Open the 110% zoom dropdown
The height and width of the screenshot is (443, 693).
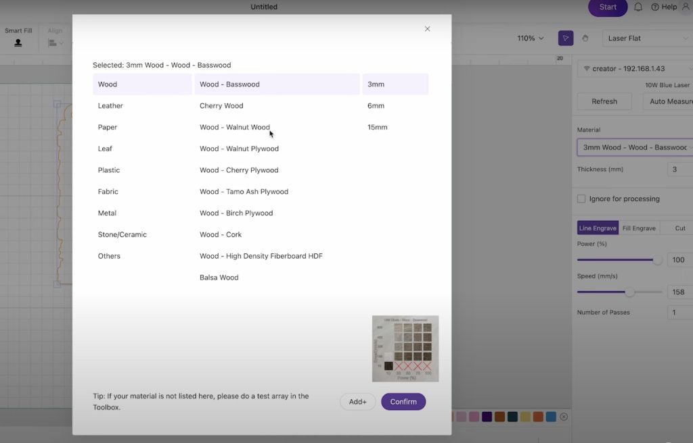(x=529, y=38)
